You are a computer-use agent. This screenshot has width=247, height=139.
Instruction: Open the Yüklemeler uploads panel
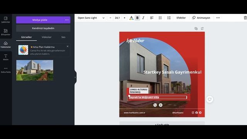click(6, 45)
